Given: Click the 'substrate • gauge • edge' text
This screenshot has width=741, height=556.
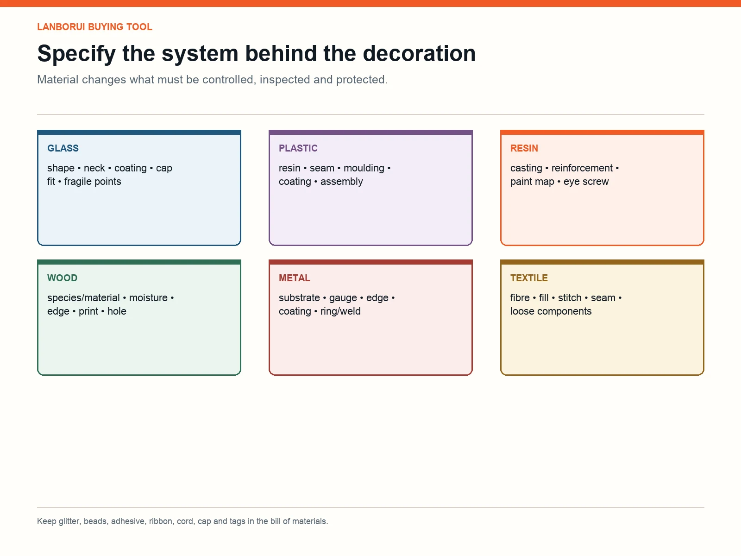Looking at the screenshot, I should 333,297.
